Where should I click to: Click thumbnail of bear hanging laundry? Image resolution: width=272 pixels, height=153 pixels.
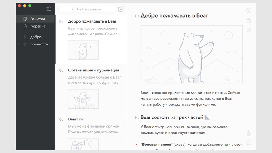(x=83, y=99)
